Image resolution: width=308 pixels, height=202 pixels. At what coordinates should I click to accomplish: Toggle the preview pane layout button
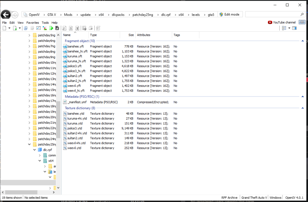[294, 28]
